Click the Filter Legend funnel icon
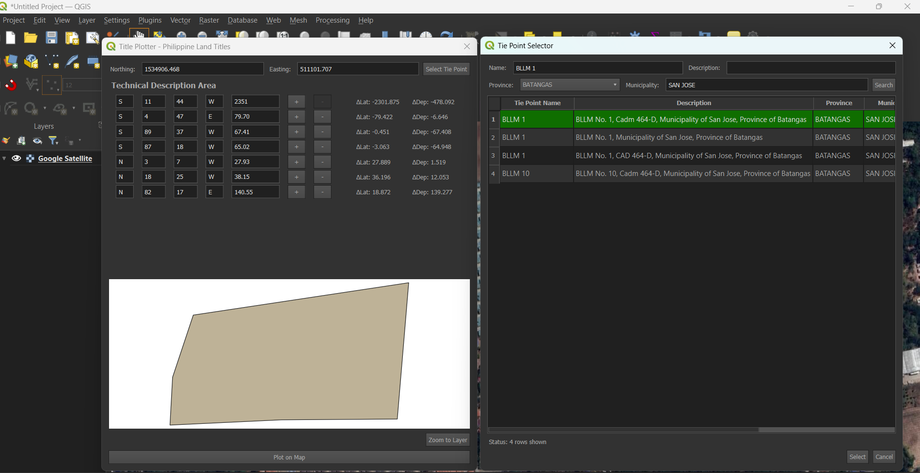Screen dimensions: 920x473 point(54,141)
